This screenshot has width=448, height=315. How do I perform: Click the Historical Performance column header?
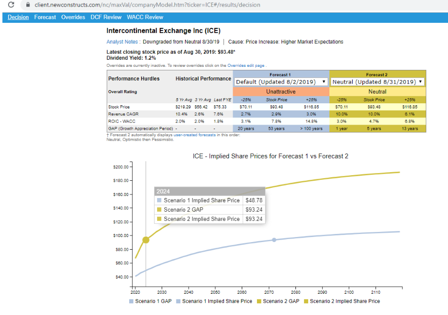tap(203, 78)
